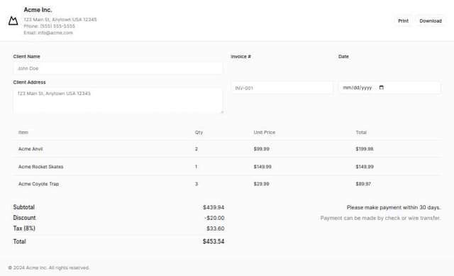
Task: Open the date picker calendar icon
Action: point(382,87)
